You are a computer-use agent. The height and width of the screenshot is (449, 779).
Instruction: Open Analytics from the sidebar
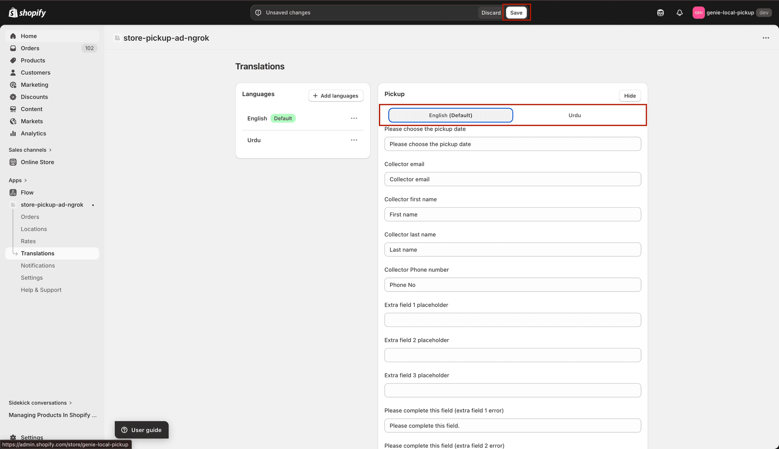(x=34, y=133)
